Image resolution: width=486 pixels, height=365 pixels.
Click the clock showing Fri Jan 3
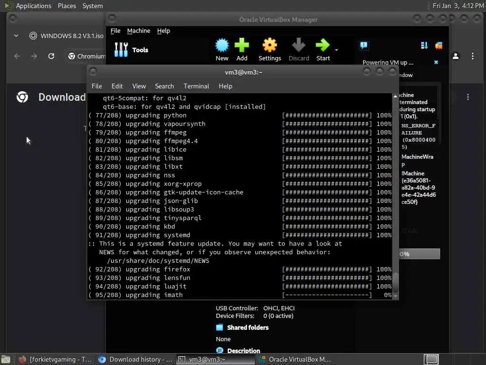click(458, 6)
